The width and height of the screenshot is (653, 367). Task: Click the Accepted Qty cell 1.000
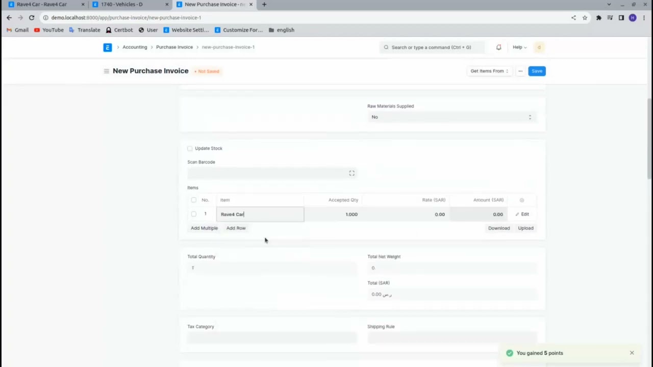pyautogui.click(x=333, y=214)
